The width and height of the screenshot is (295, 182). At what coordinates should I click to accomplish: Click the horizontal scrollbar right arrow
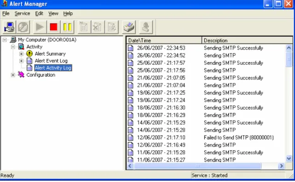(282, 166)
